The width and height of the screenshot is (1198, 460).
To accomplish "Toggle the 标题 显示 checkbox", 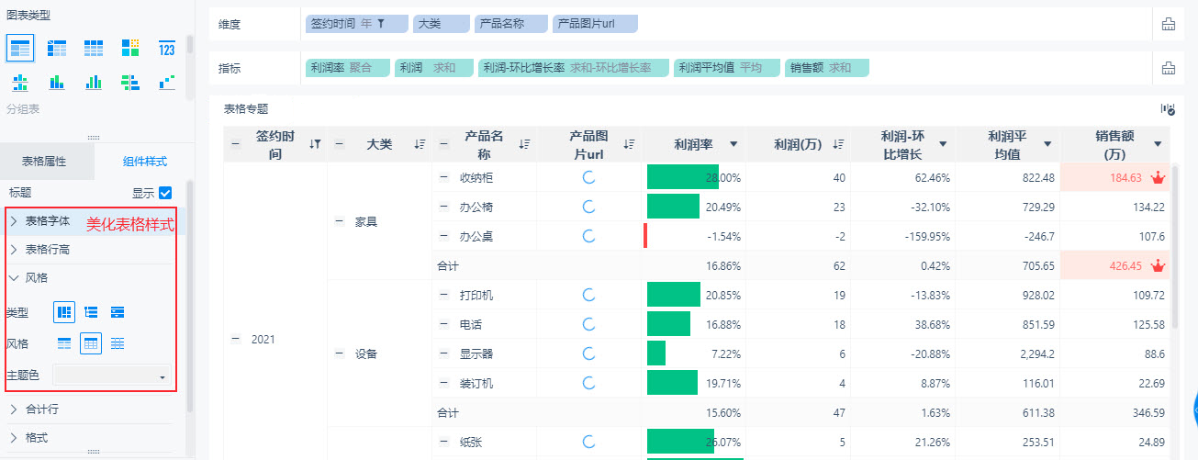I will pyautogui.click(x=165, y=193).
